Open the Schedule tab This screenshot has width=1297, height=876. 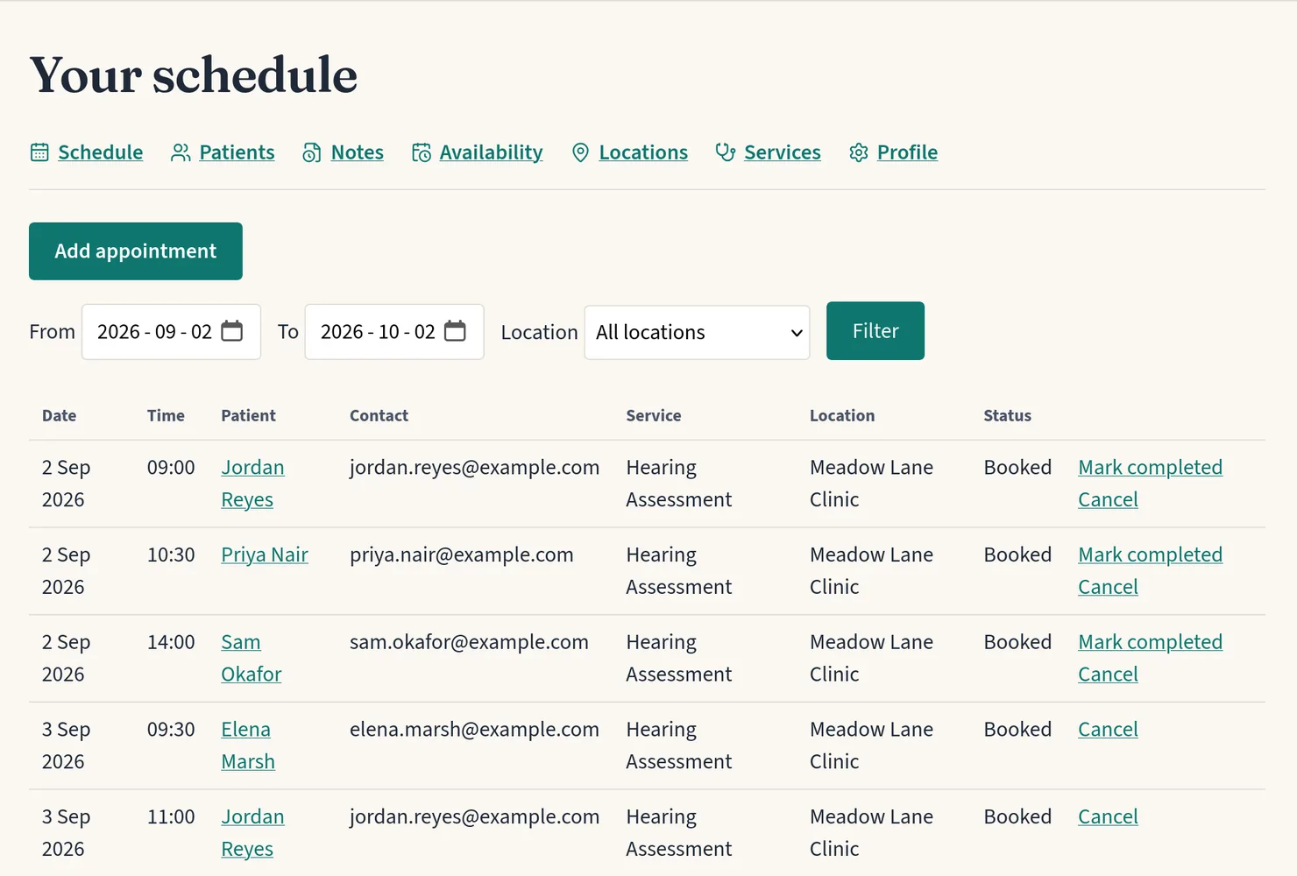click(x=100, y=152)
